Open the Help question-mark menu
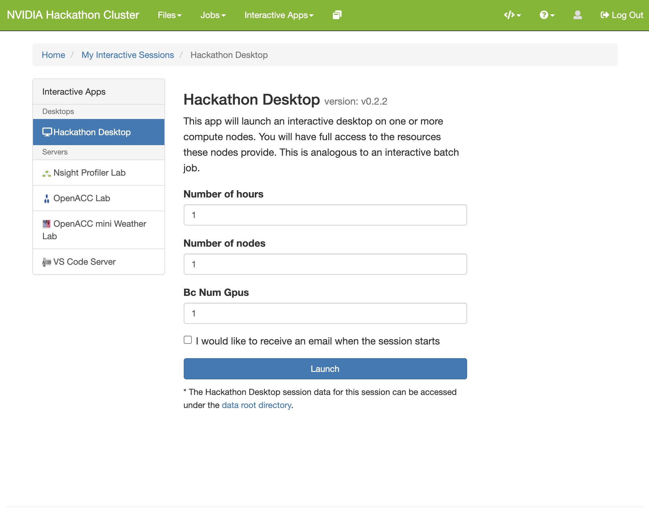The width and height of the screenshot is (649, 522). pos(547,15)
